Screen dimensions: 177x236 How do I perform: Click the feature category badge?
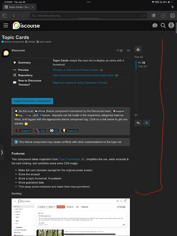(45, 115)
